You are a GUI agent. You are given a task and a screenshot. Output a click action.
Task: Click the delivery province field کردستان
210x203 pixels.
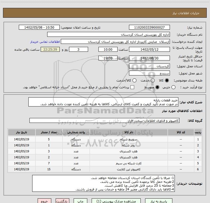coord(149,66)
